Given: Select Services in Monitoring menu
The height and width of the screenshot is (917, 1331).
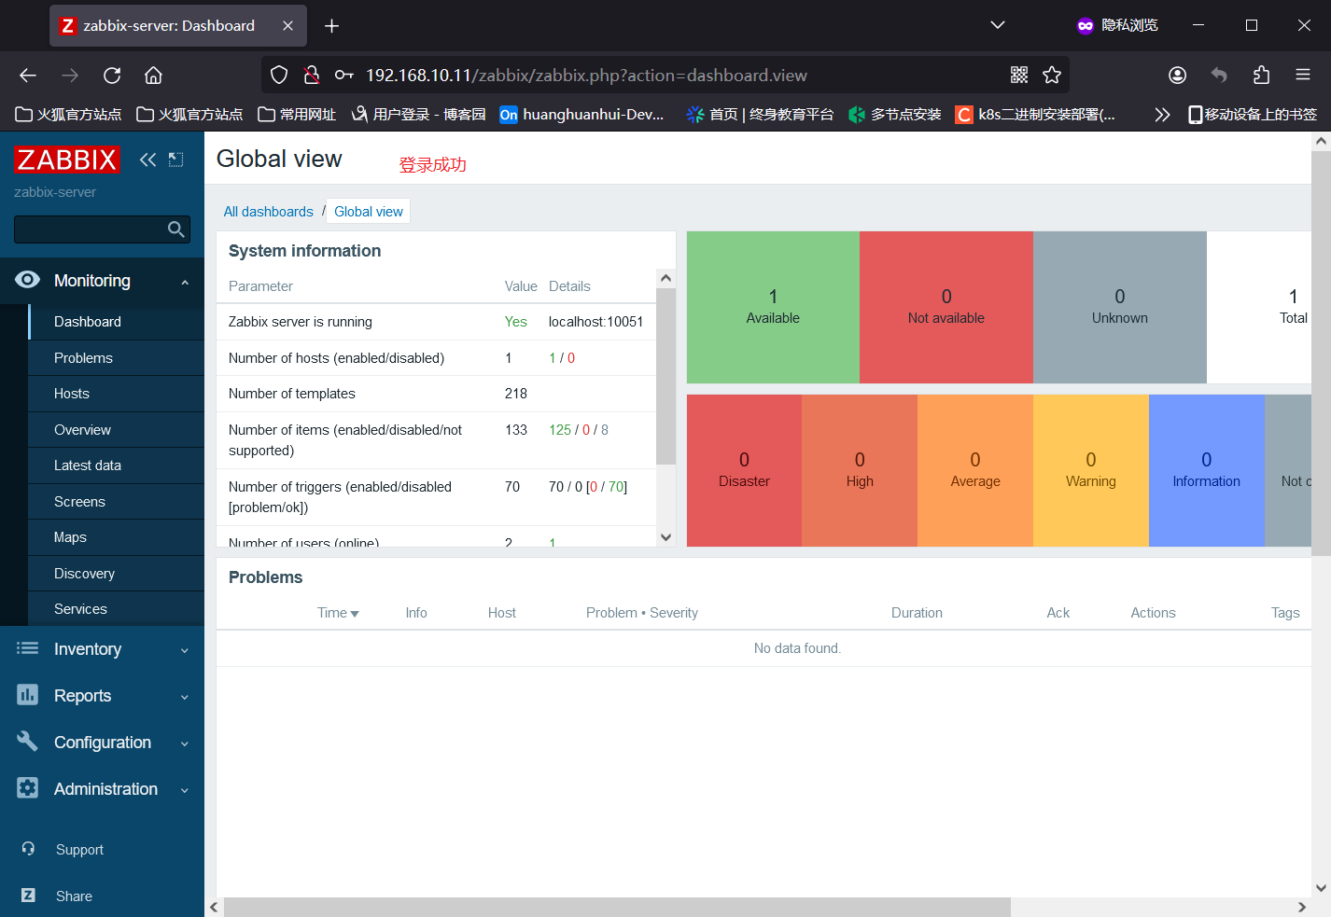Looking at the screenshot, I should [117, 609].
